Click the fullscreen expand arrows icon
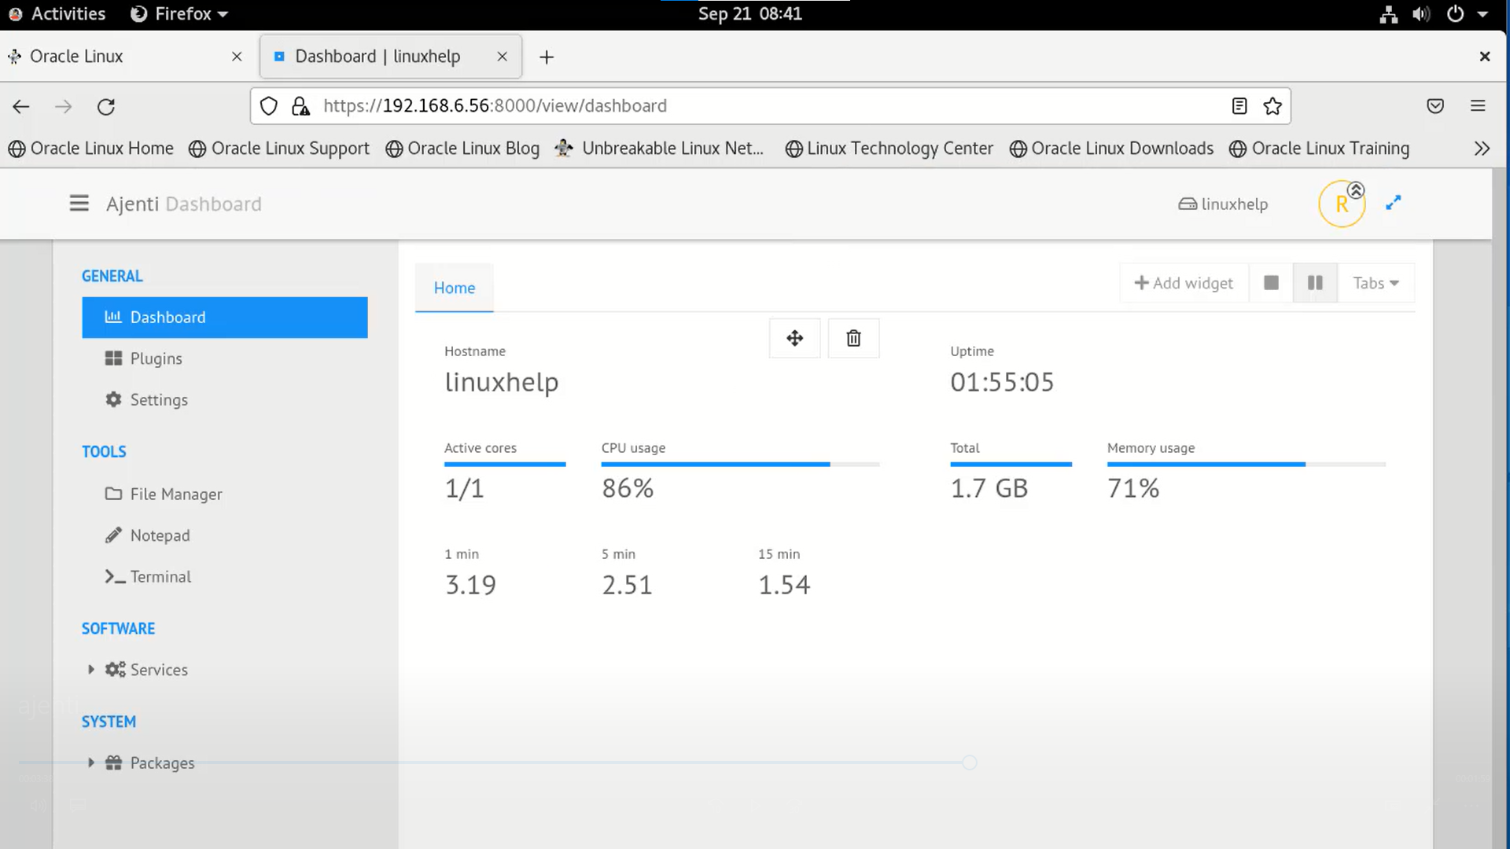This screenshot has width=1510, height=849. click(x=1393, y=203)
